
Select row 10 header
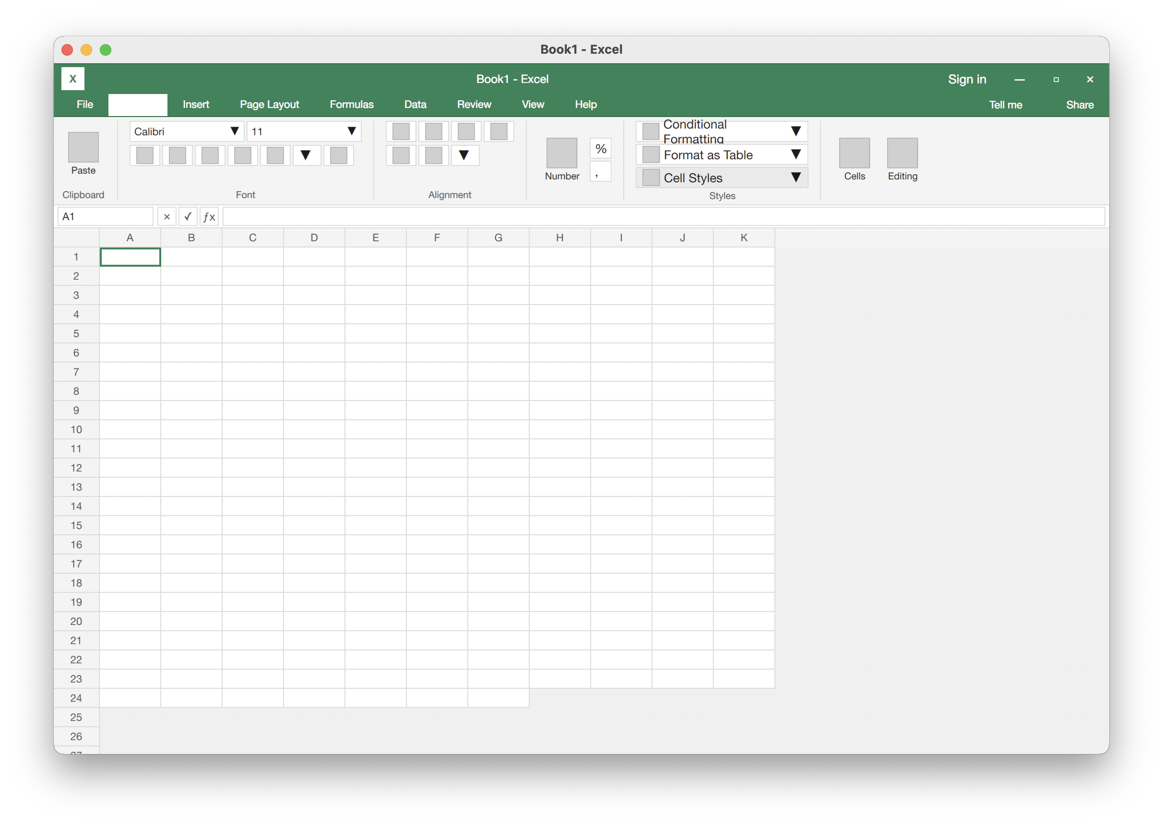pos(77,430)
